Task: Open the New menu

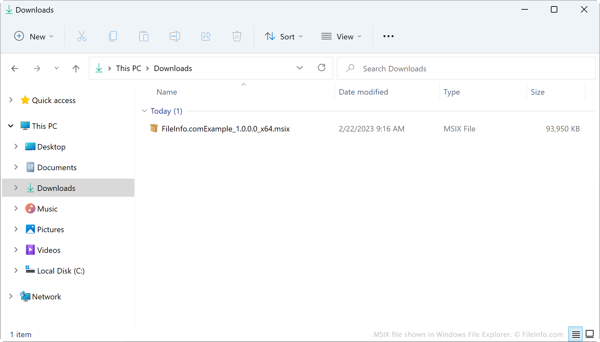Action: pyautogui.click(x=34, y=36)
